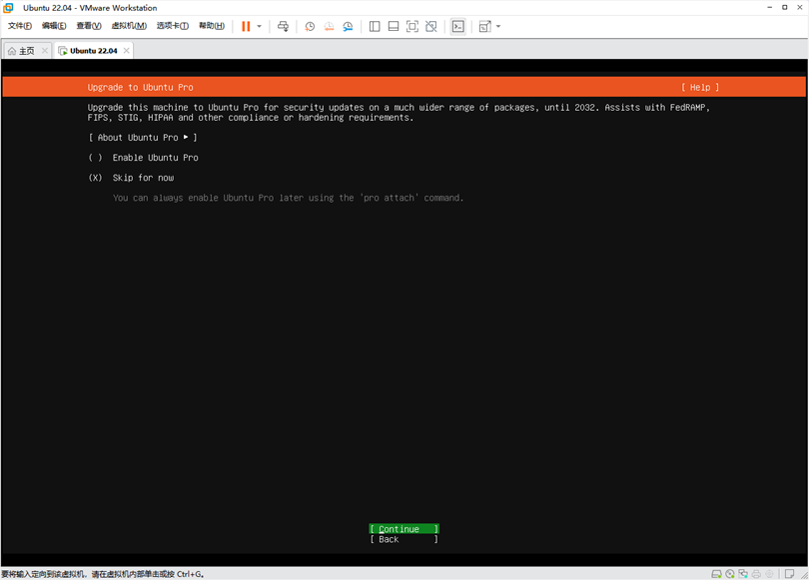809x580 pixels.
Task: Click the Upgrade to Ubuntu Pro heading
Action: [141, 87]
